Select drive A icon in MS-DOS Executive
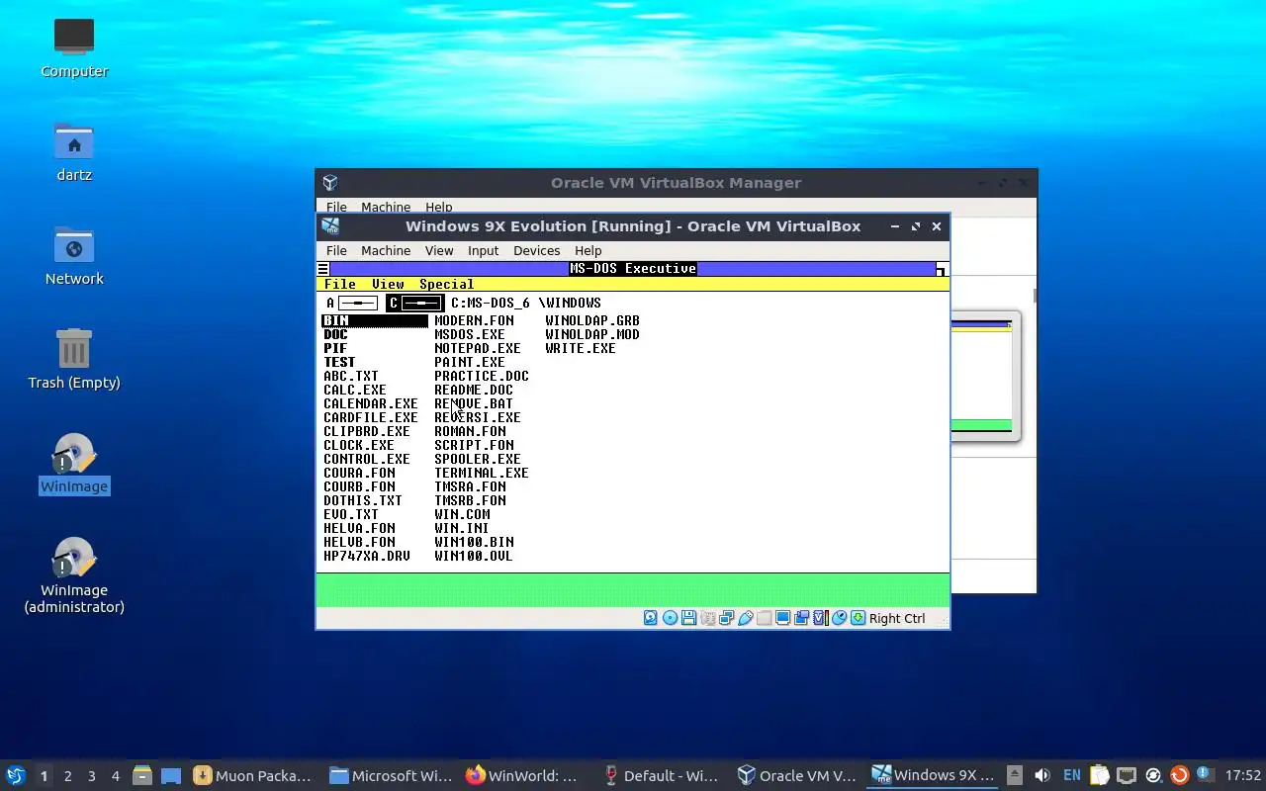The width and height of the screenshot is (1266, 791). tap(352, 303)
